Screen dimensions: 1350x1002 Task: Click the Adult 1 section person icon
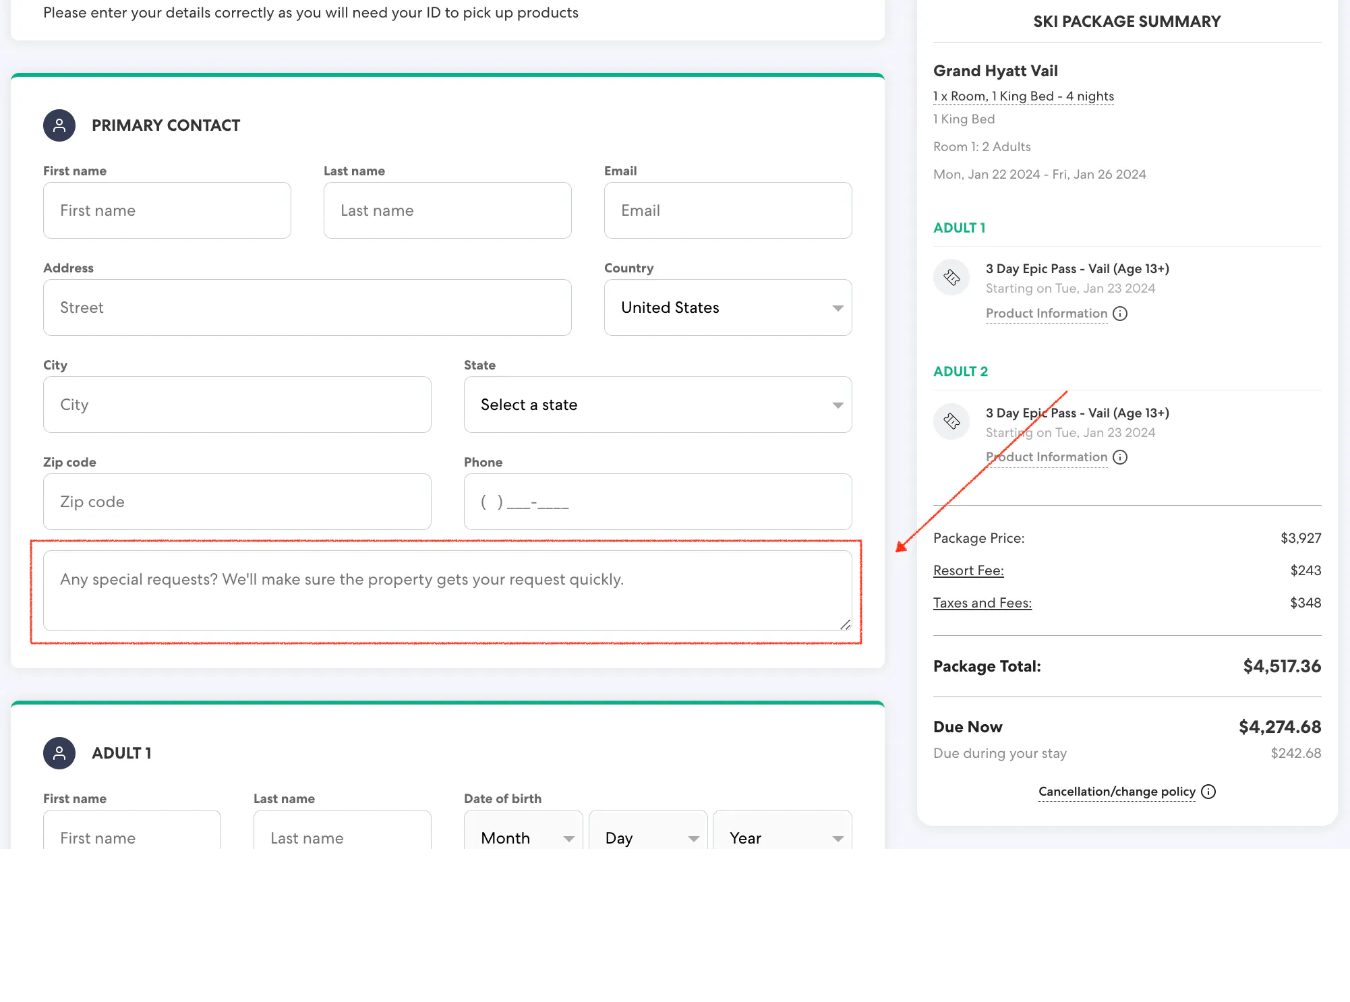tap(59, 753)
